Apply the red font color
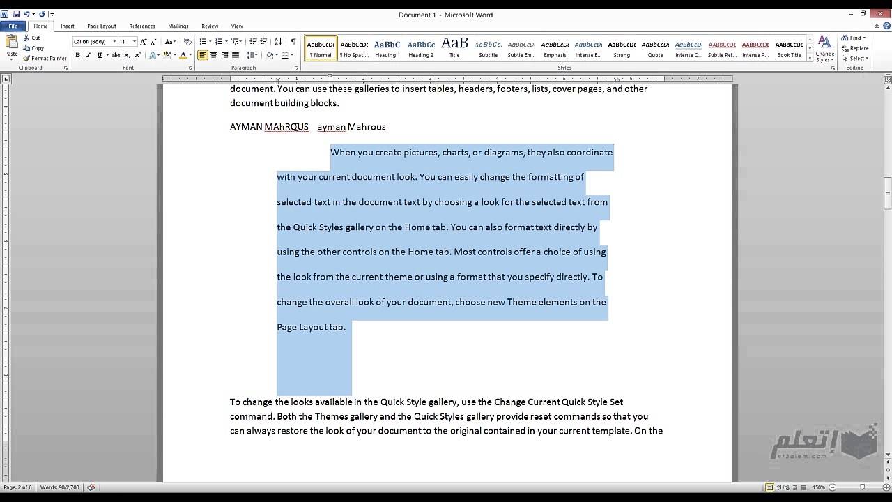The height and width of the screenshot is (502, 892). tap(183, 55)
